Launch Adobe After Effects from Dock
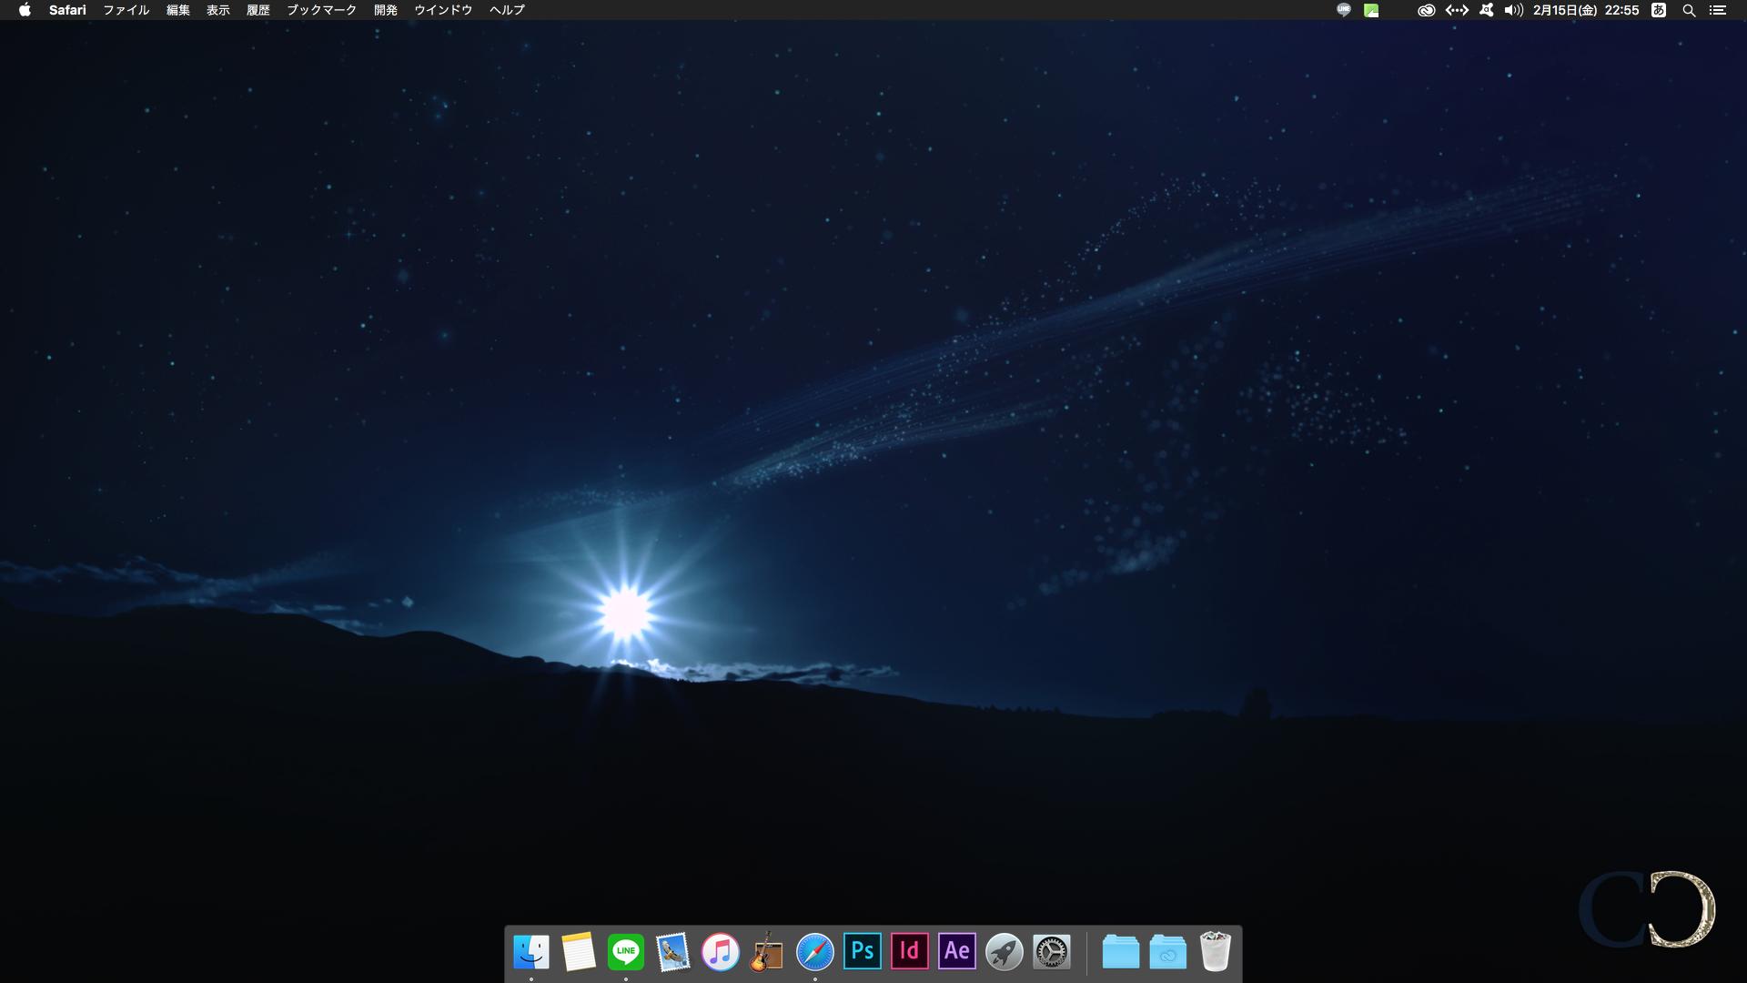This screenshot has width=1747, height=983. (957, 951)
